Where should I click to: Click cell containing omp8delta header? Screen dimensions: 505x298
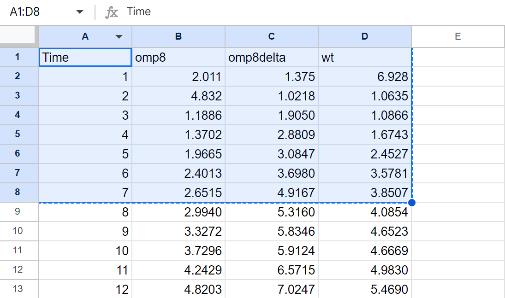[272, 58]
